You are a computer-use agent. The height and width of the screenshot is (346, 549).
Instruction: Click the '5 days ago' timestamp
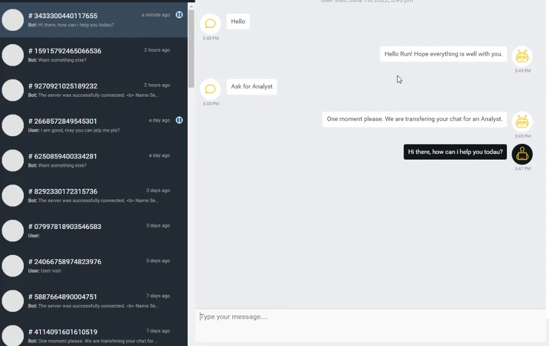pyautogui.click(x=158, y=261)
